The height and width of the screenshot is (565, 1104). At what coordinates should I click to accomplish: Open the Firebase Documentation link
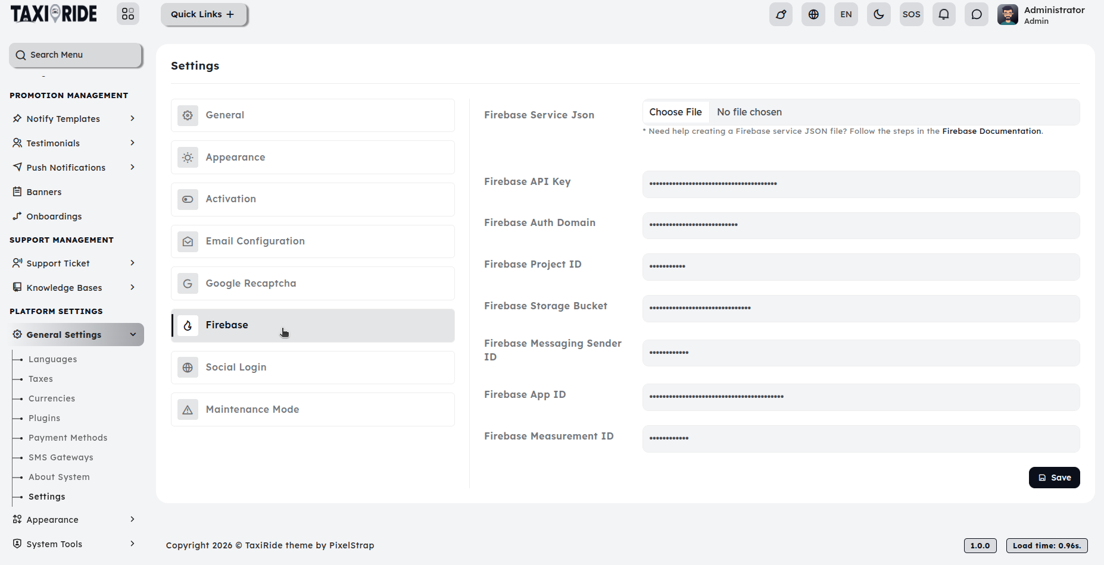[x=991, y=131]
